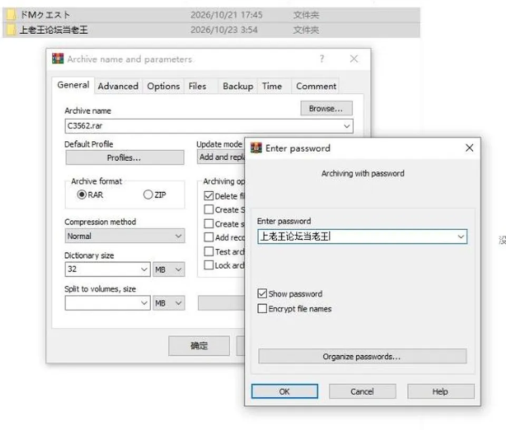The image size is (506, 430).
Task: Expand the Archive name dropdown arrow
Action: pyautogui.click(x=347, y=126)
